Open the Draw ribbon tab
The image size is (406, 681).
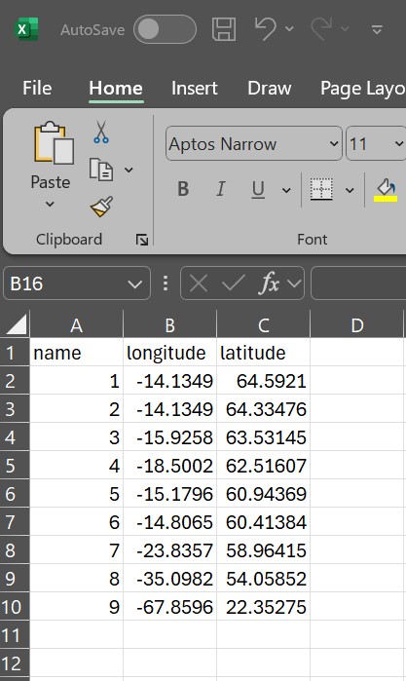[270, 88]
